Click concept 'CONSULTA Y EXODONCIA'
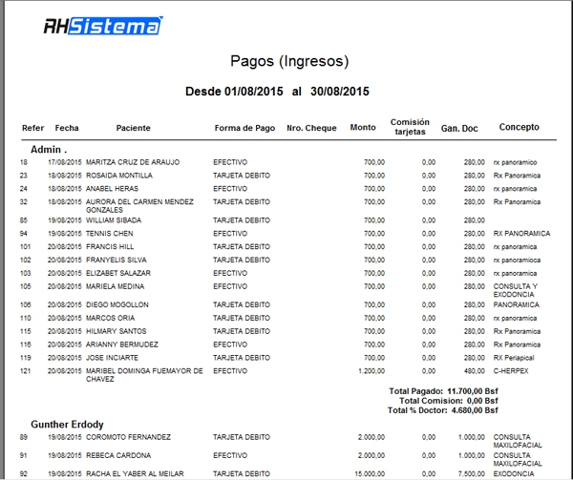 coord(516,290)
